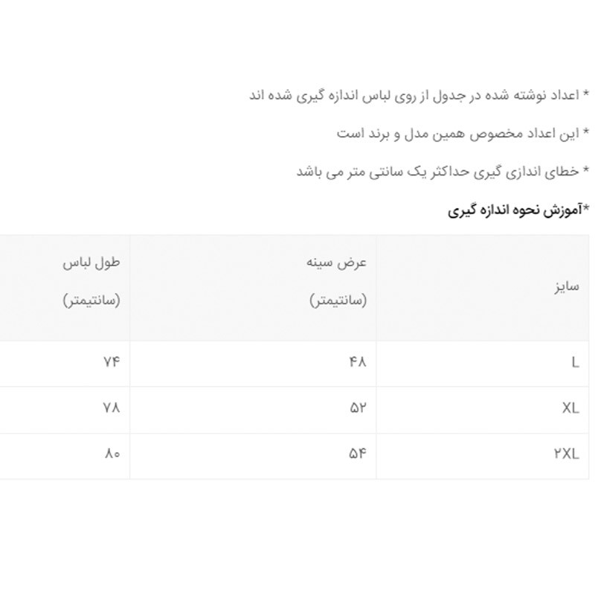Screen dimensions: 595x595
Task: Click '(سانتیمتر)' under the 'عرض سینه' header
Action: (x=338, y=300)
